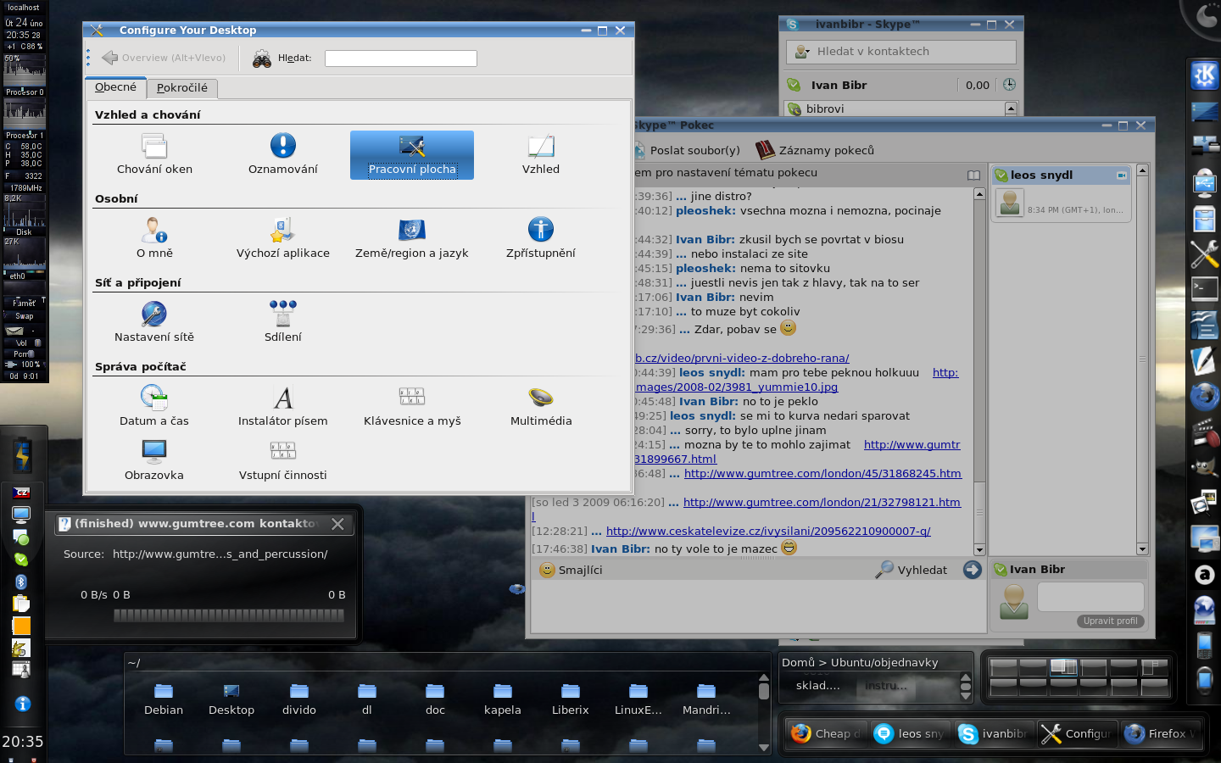
Task: Open the Multimédia module
Action: pos(541,406)
